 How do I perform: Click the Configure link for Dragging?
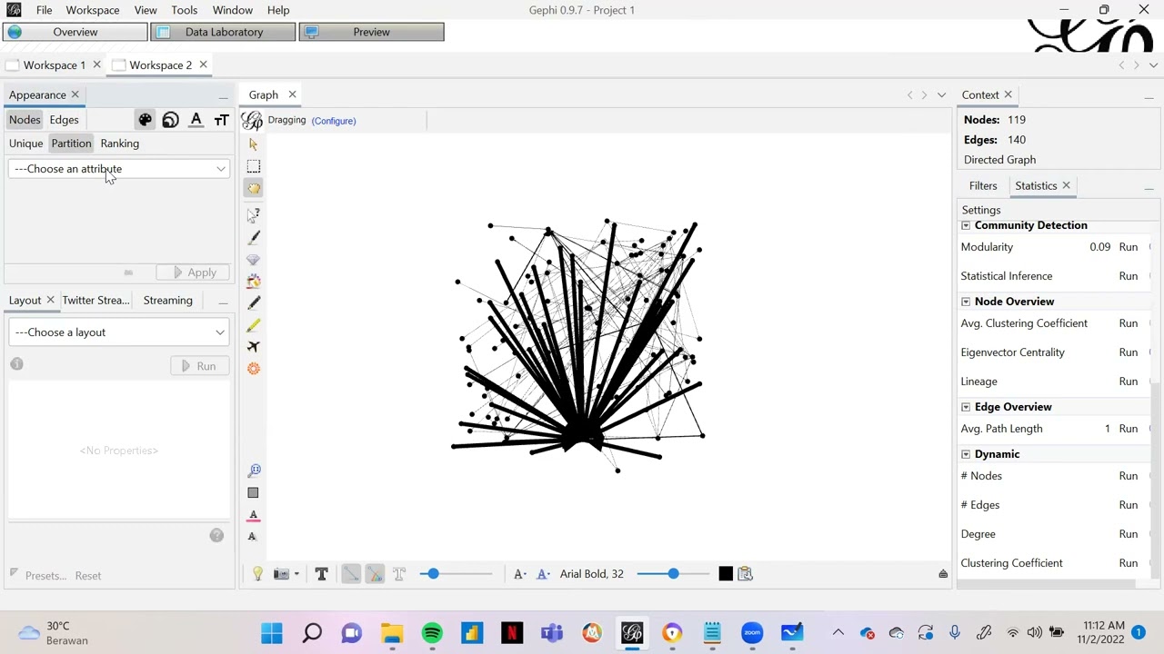[x=333, y=121]
